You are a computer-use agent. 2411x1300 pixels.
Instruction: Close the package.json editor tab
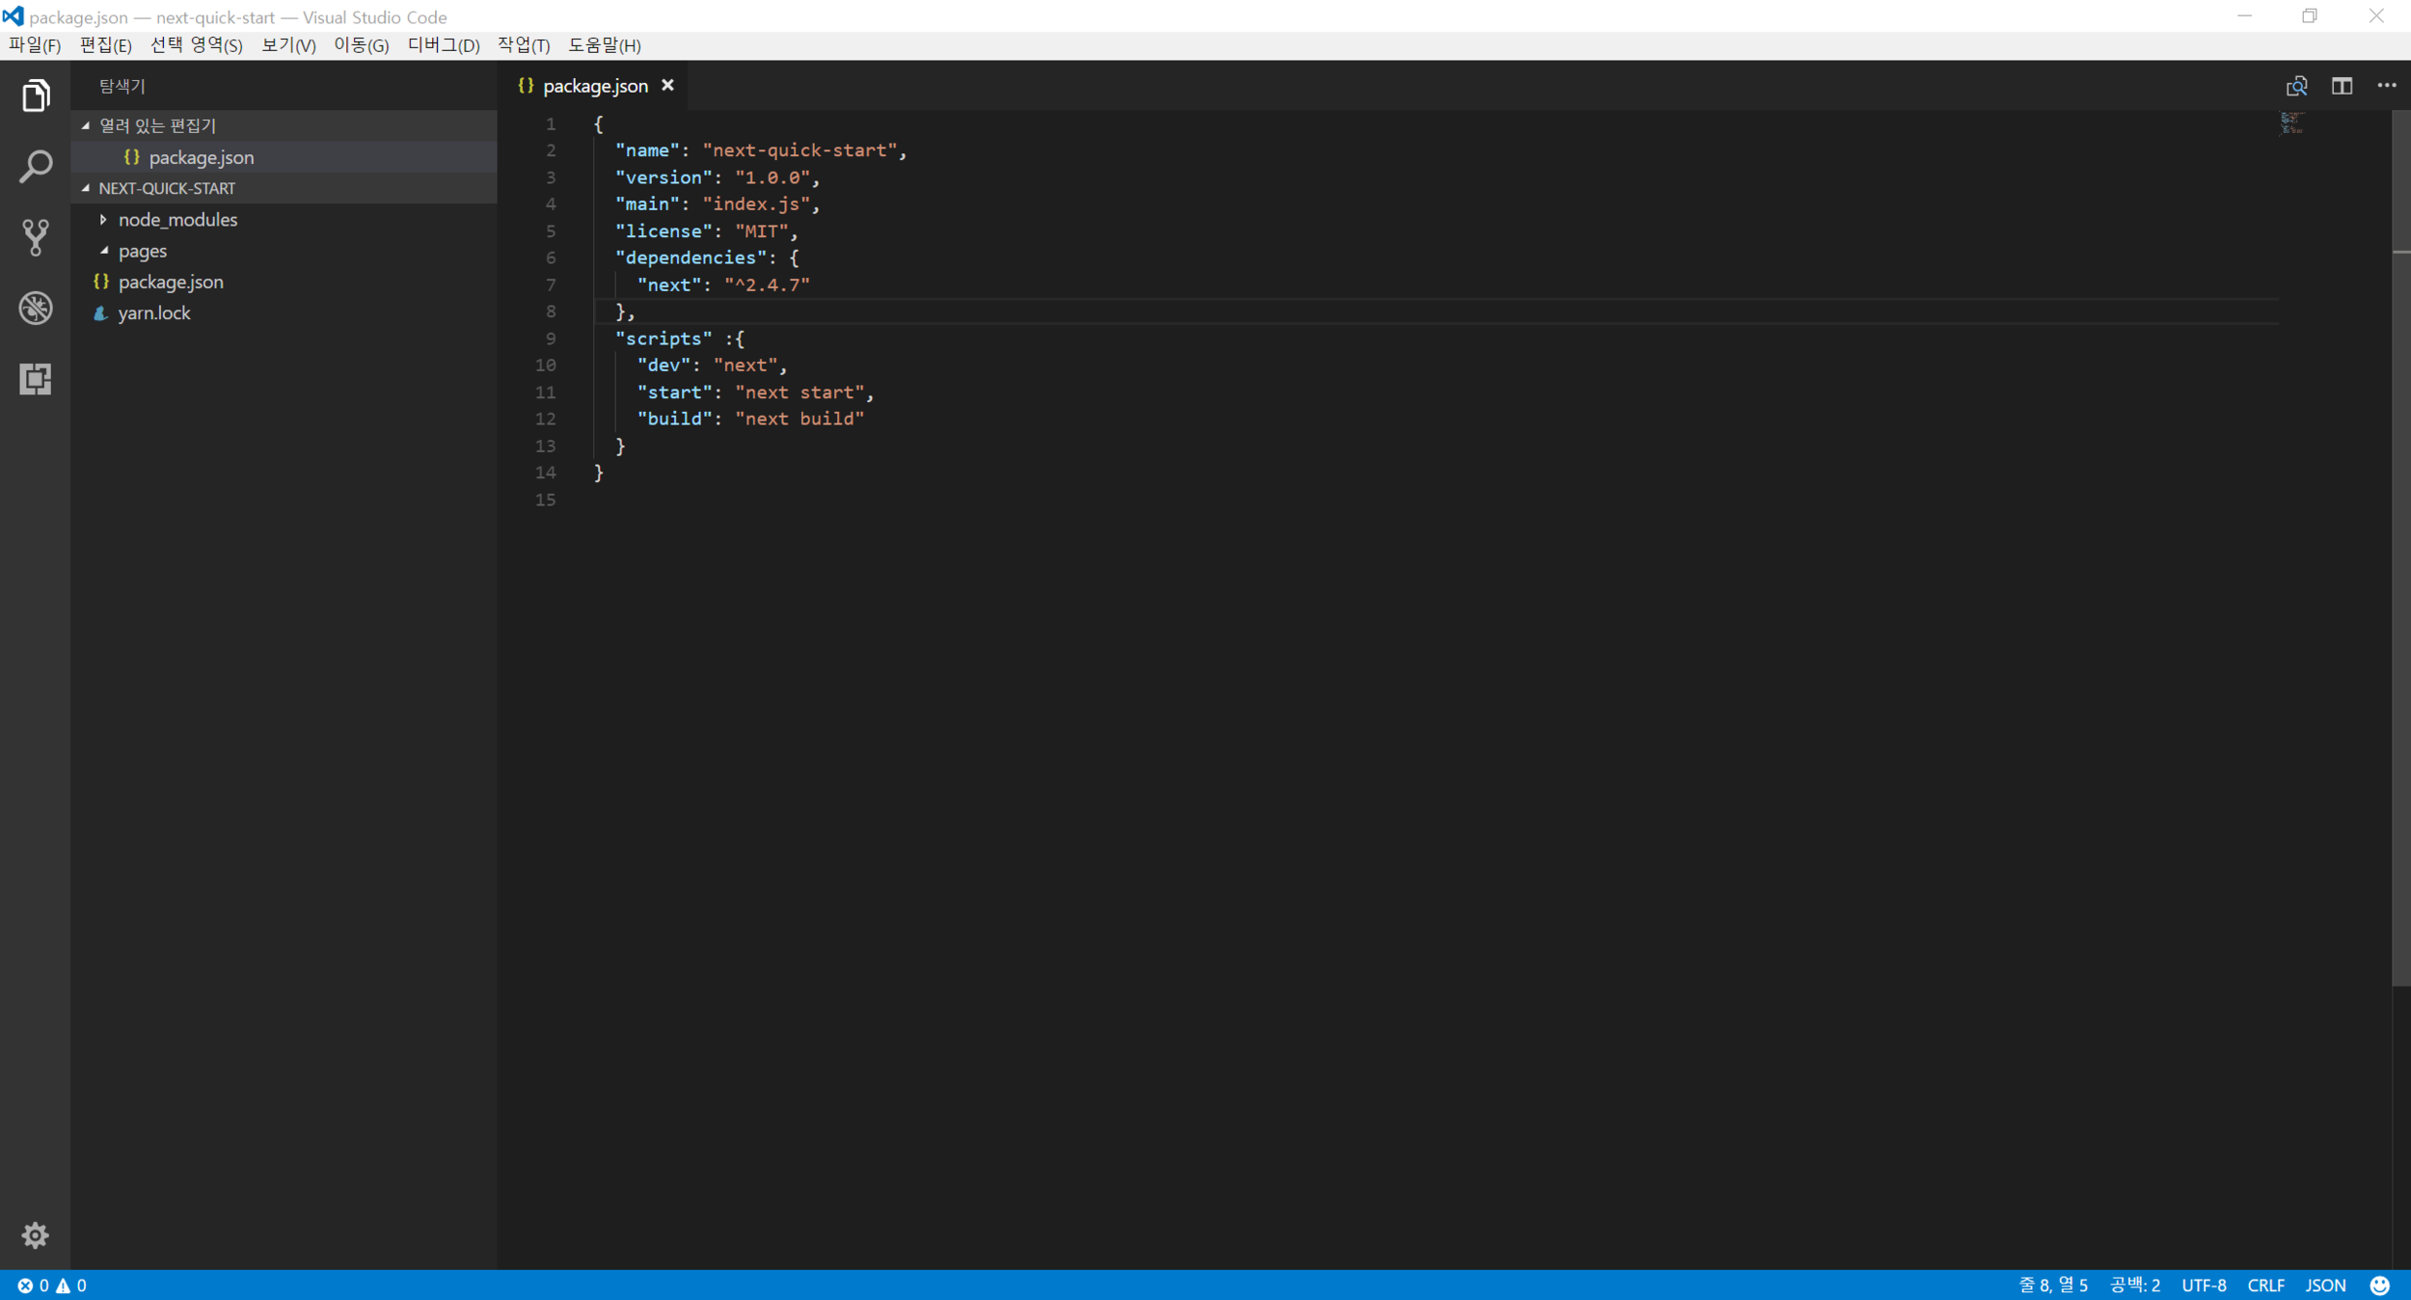pyautogui.click(x=667, y=86)
